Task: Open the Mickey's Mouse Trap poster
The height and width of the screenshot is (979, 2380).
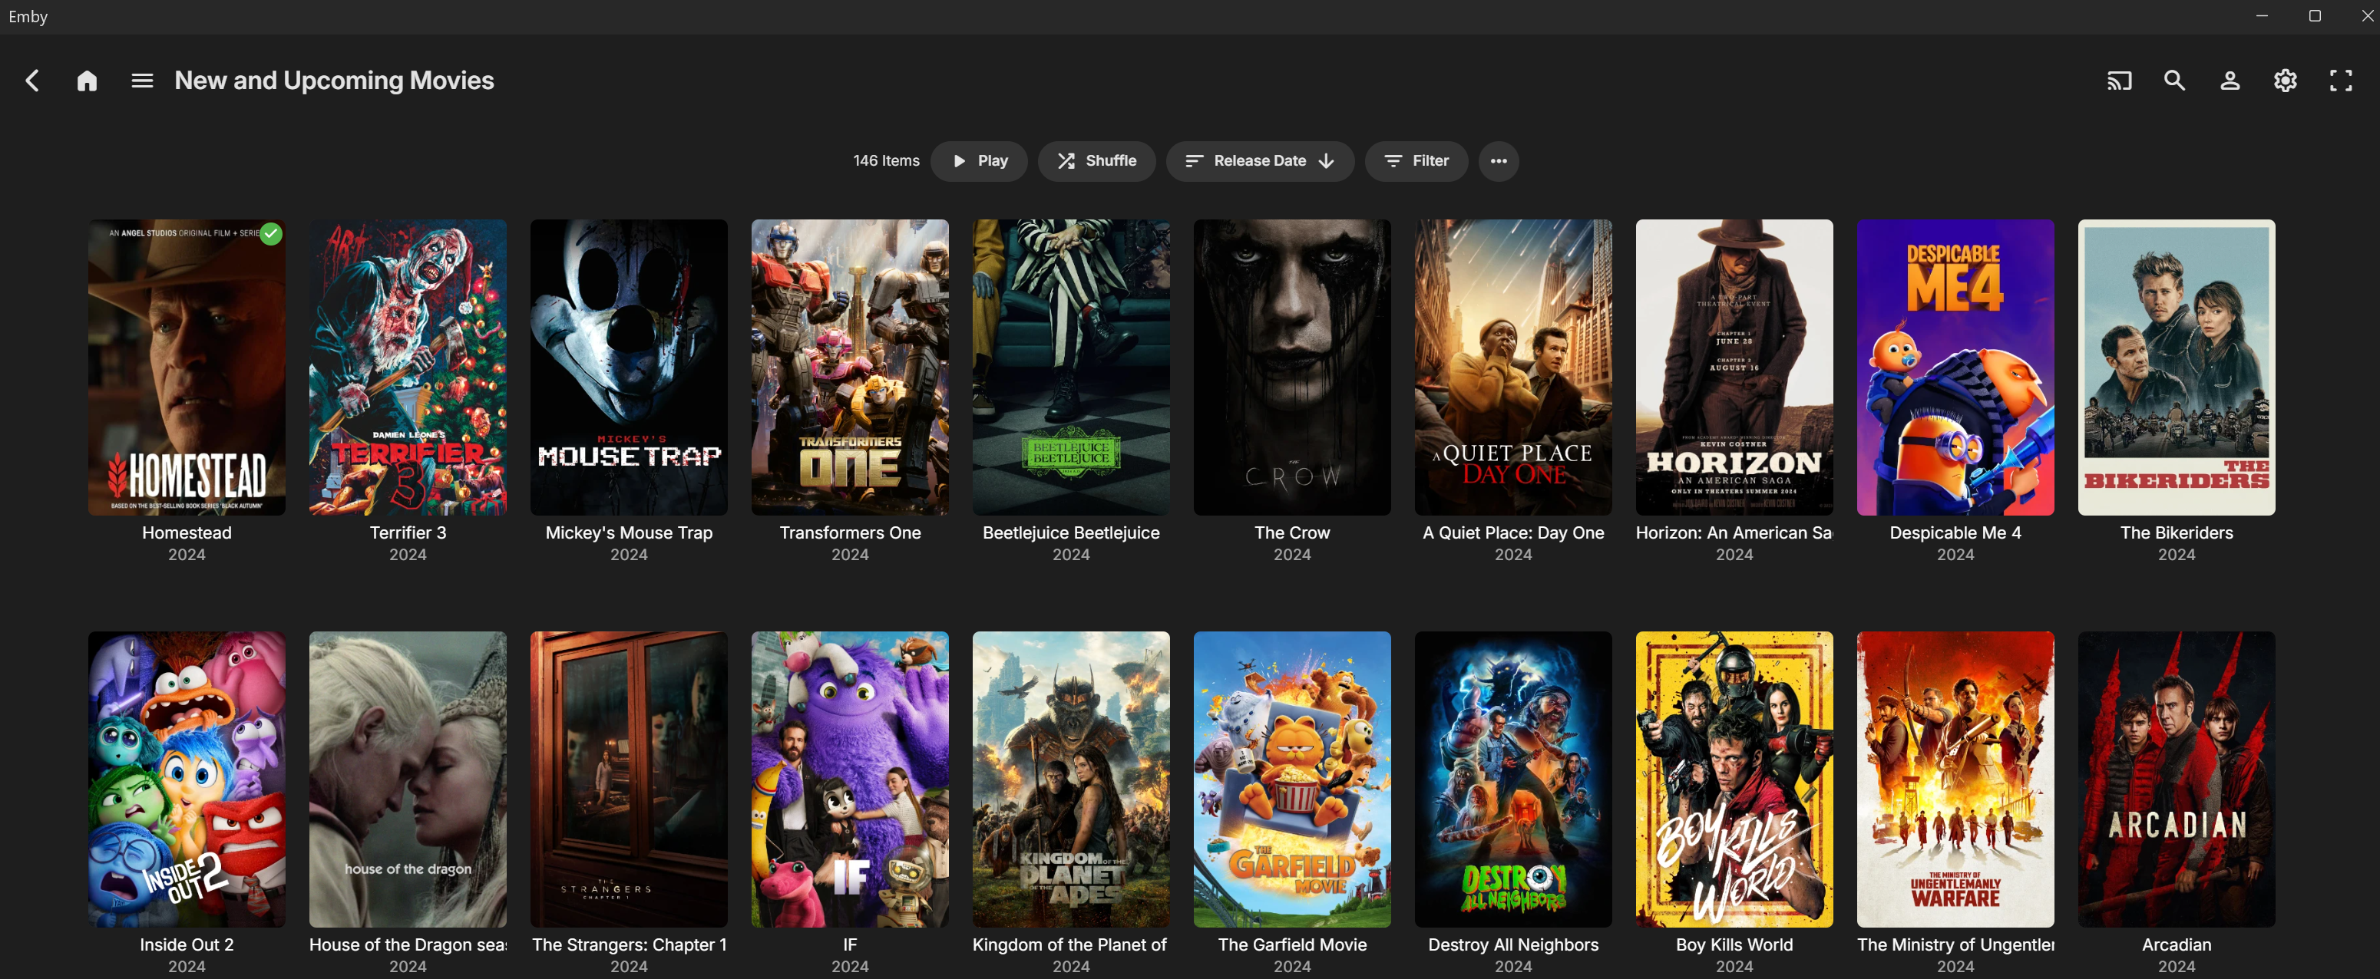Action: (630, 367)
